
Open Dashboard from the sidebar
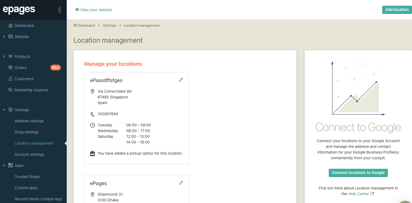(x=24, y=26)
